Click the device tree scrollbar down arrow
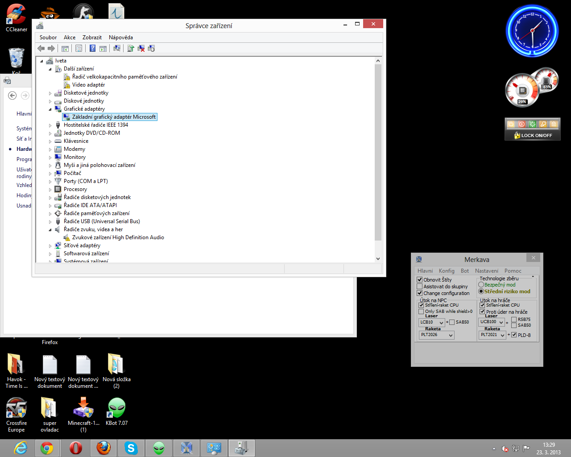Screen dimensions: 571x457 378,258
